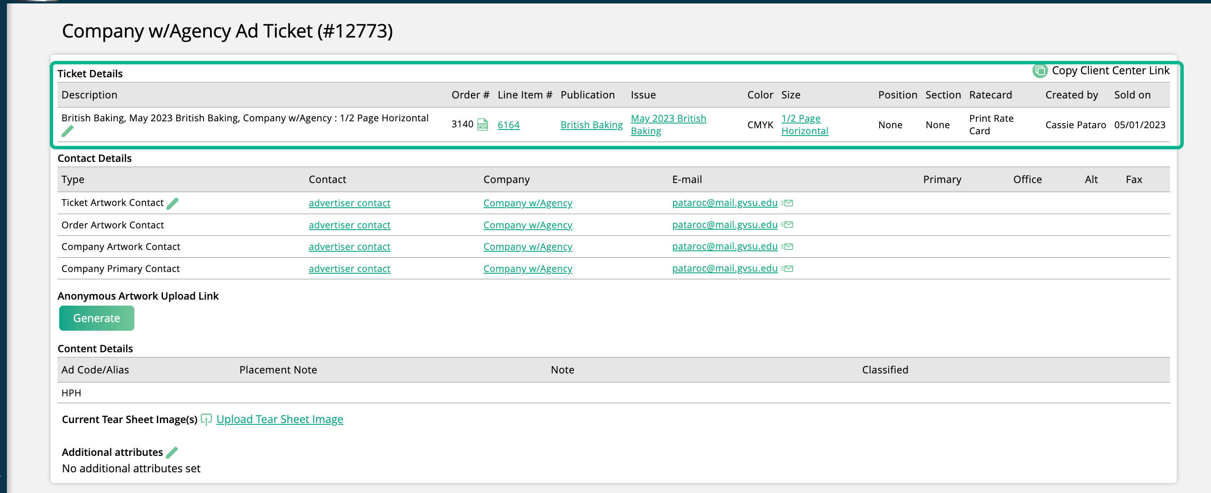Image resolution: width=1211 pixels, height=493 pixels.
Task: Open the British Baking publication
Action: [x=591, y=125]
